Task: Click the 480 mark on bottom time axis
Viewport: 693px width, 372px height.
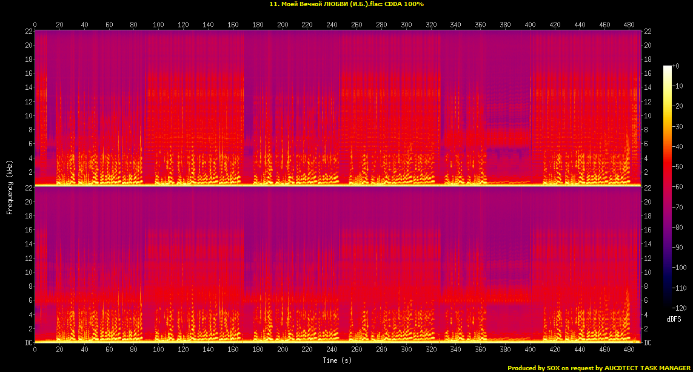Action: (x=629, y=350)
